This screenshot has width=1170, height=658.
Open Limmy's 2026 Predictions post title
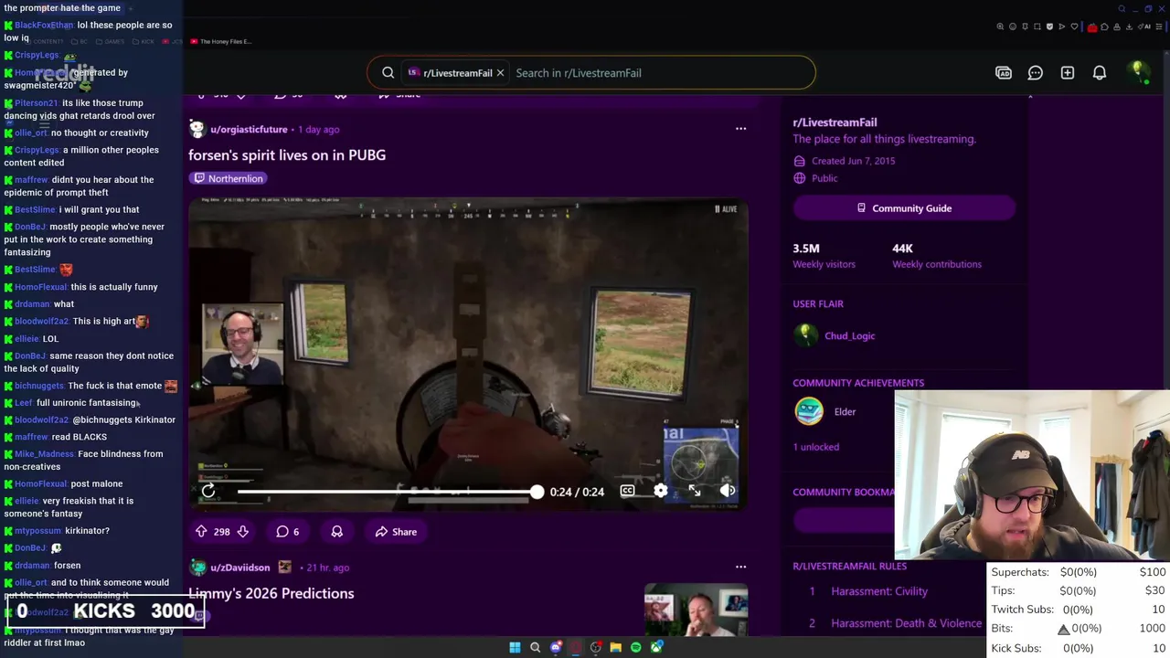(271, 593)
